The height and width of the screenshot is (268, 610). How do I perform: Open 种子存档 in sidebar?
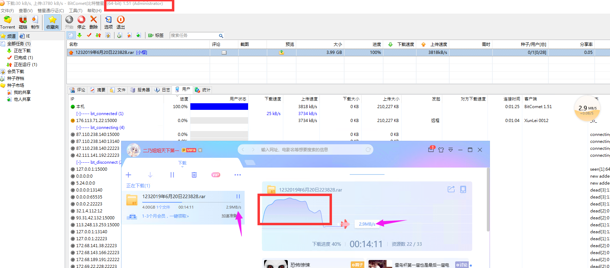(x=16, y=79)
